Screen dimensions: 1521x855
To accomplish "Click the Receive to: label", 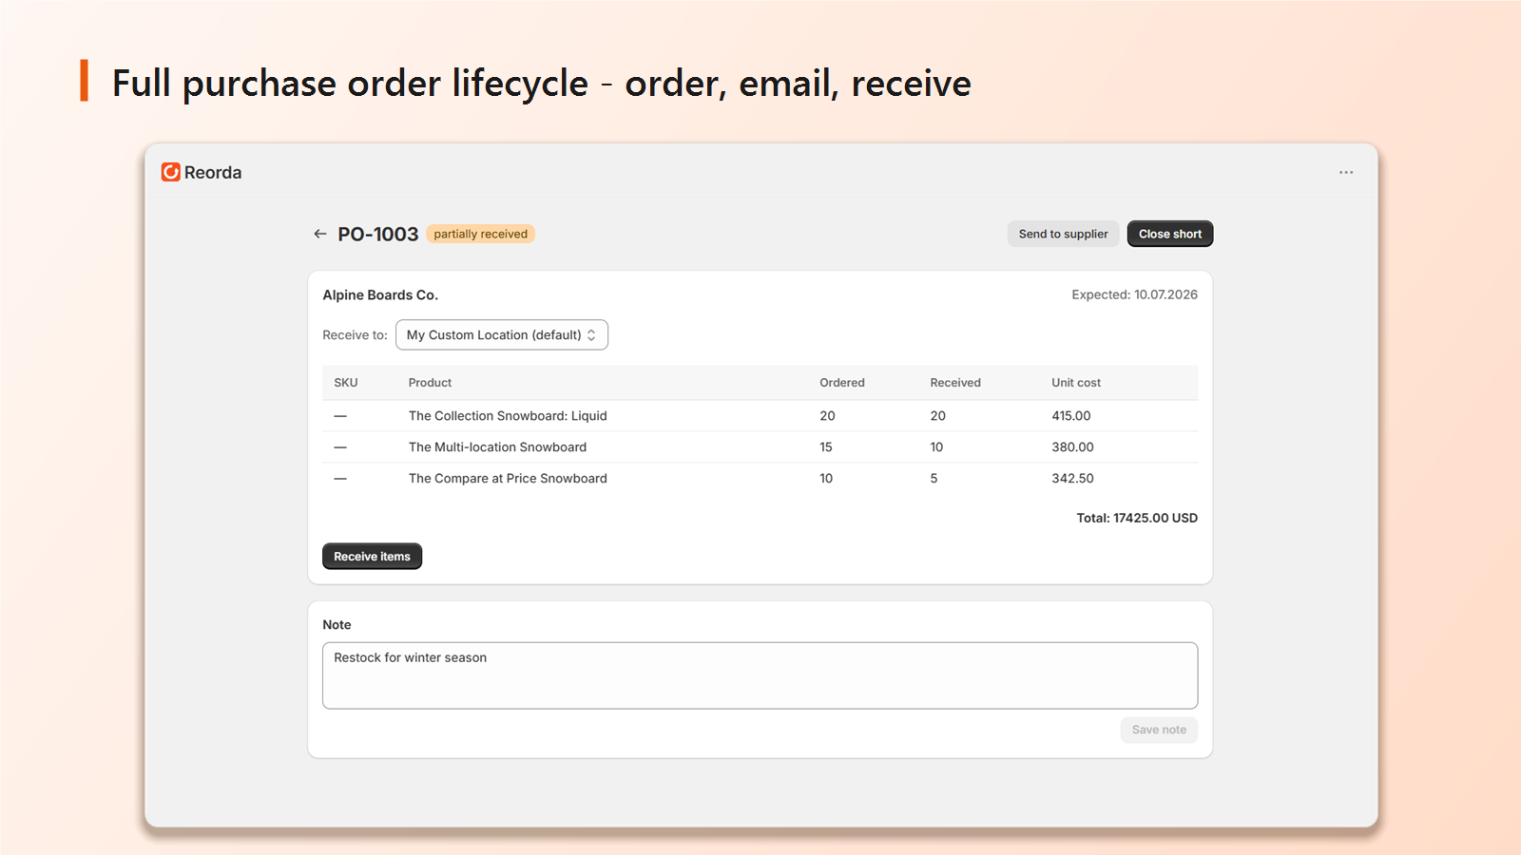I will [355, 335].
